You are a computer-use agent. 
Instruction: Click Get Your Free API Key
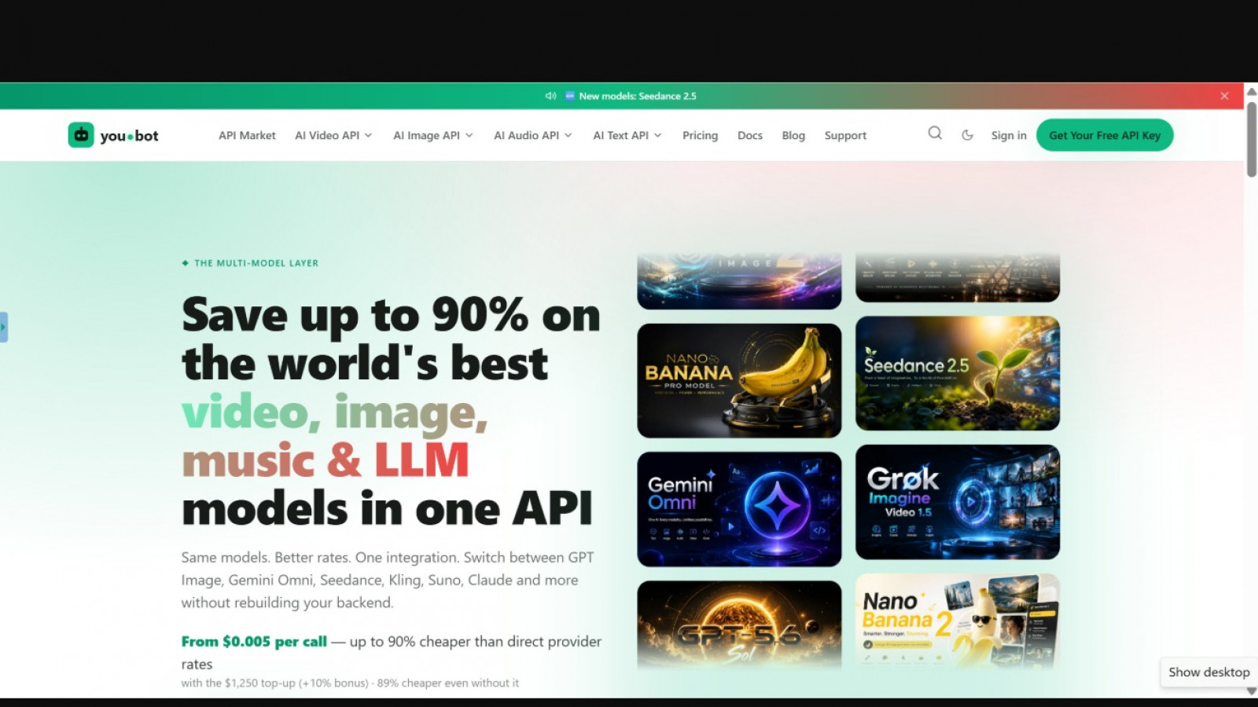1105,135
